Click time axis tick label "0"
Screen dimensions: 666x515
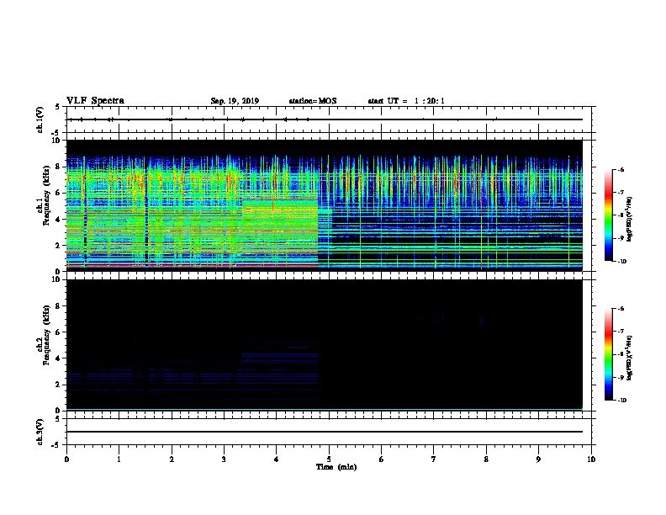coord(66,459)
